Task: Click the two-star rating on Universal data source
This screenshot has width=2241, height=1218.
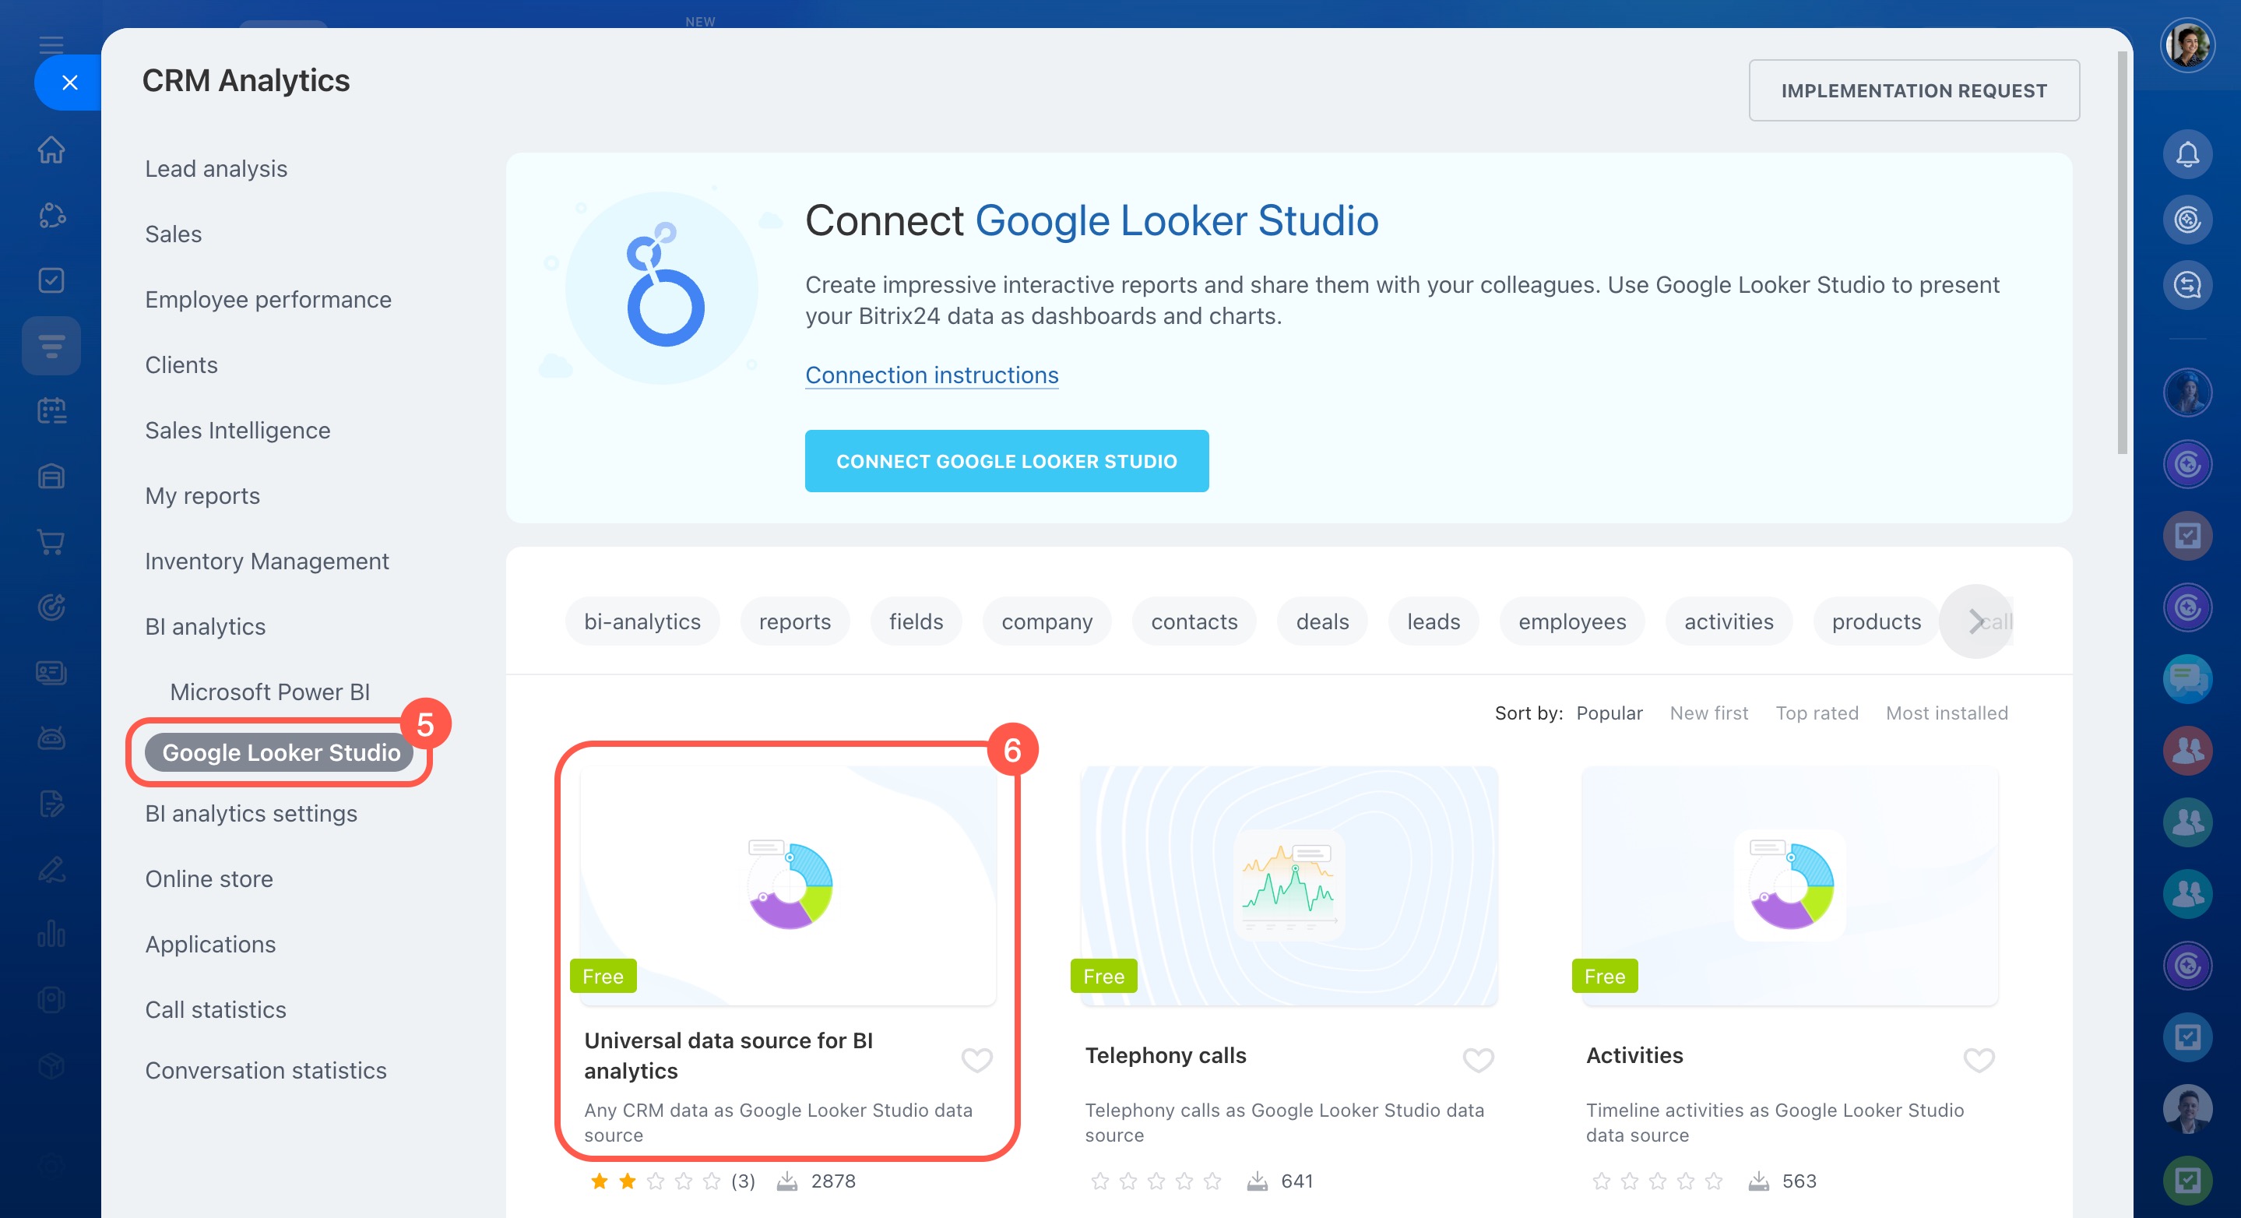Action: point(628,1181)
